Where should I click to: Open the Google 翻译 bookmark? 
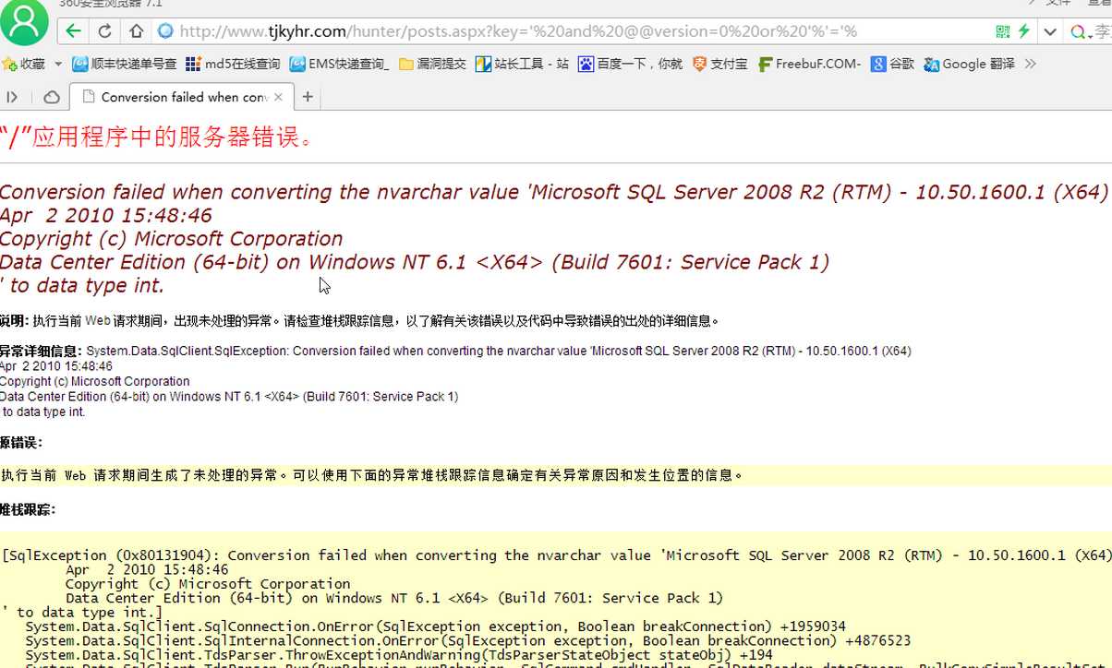pyautogui.click(x=968, y=64)
